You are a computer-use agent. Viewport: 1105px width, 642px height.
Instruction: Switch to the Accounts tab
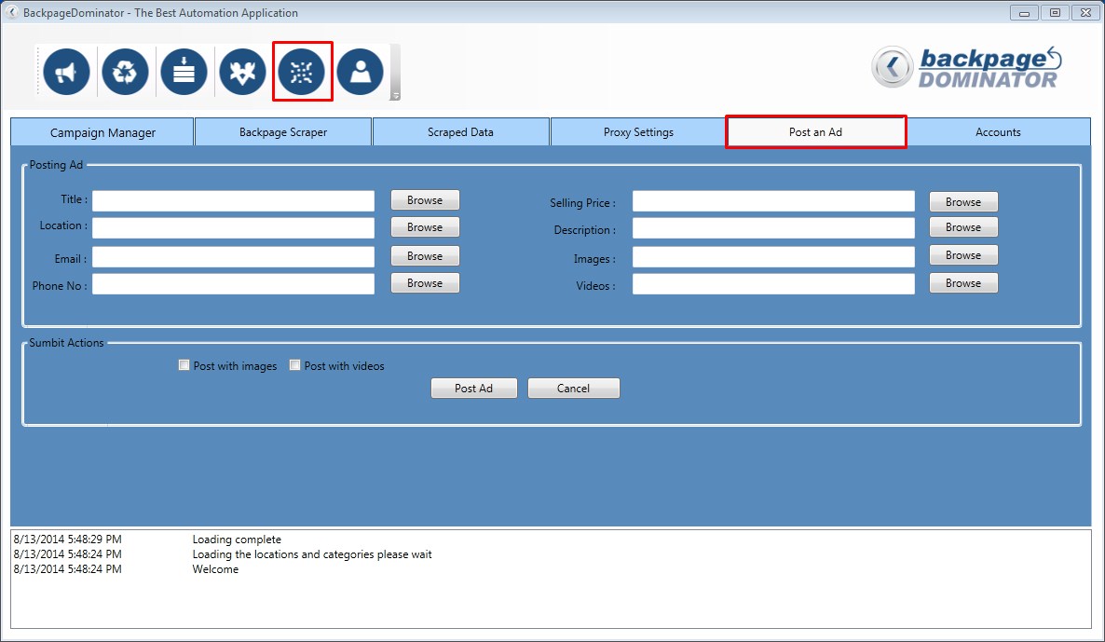[998, 131]
